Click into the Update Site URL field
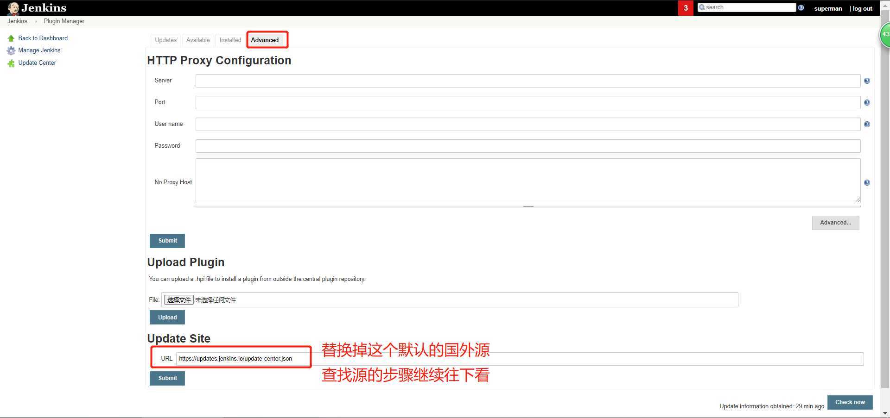The image size is (890, 418). pyautogui.click(x=520, y=359)
